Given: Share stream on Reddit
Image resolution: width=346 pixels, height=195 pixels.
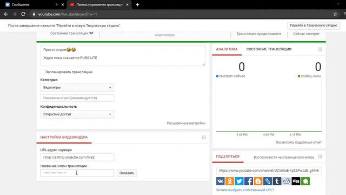Looking at the screenshot, I should tap(287, 181).
